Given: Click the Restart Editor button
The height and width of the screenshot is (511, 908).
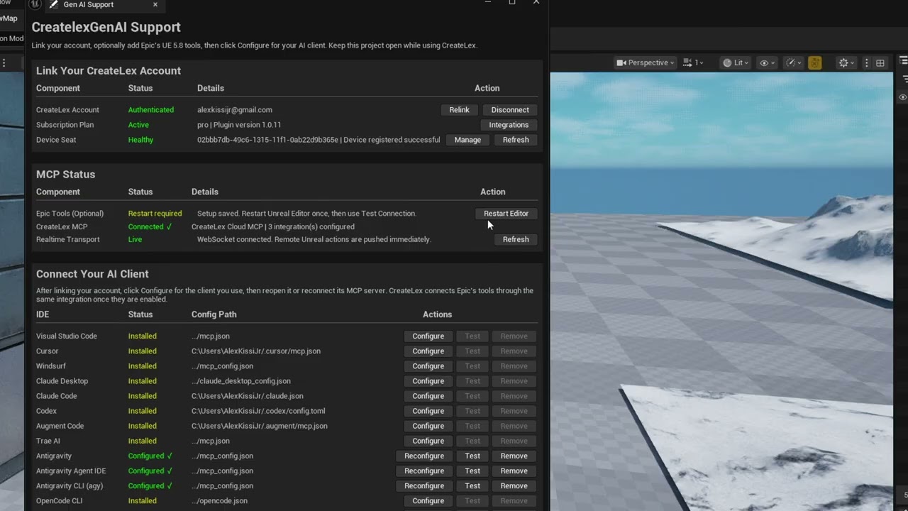Looking at the screenshot, I should click(x=506, y=214).
